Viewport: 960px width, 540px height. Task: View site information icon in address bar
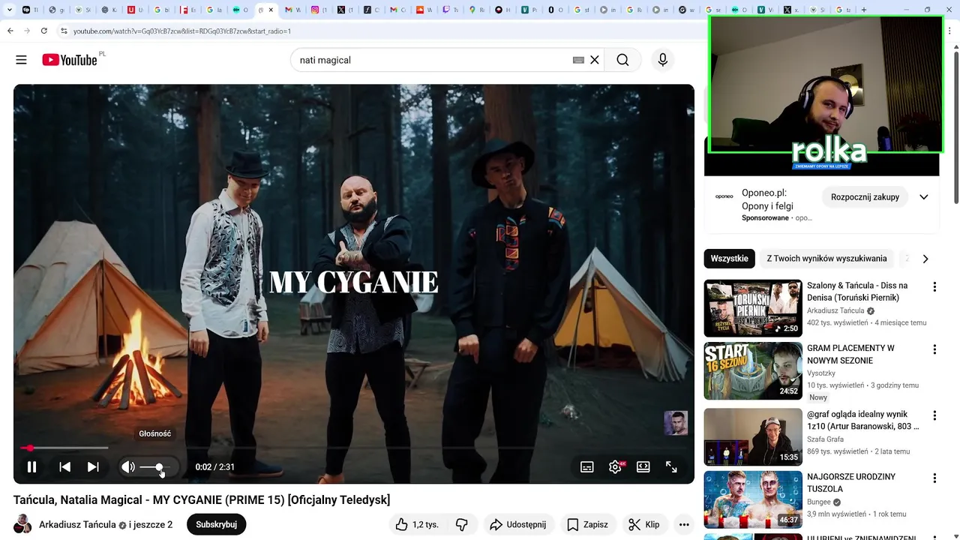64,31
